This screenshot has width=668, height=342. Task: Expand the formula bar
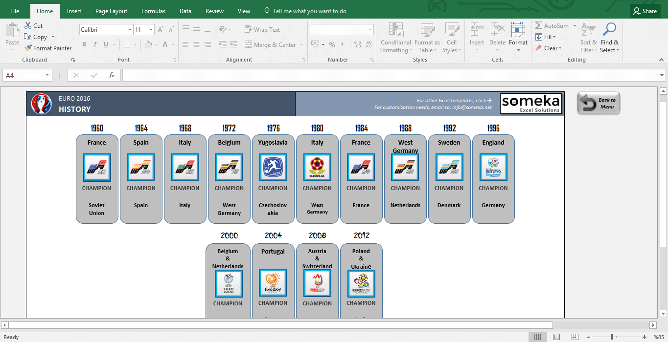pyautogui.click(x=662, y=75)
